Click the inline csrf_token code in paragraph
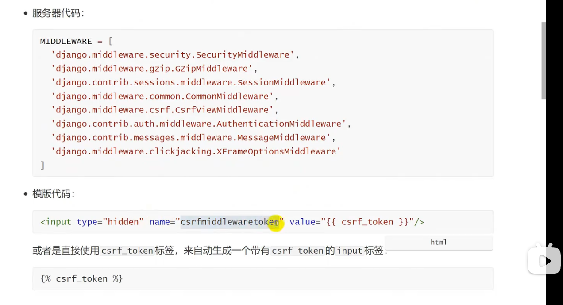Screen dimensions: 563x305 127,251
